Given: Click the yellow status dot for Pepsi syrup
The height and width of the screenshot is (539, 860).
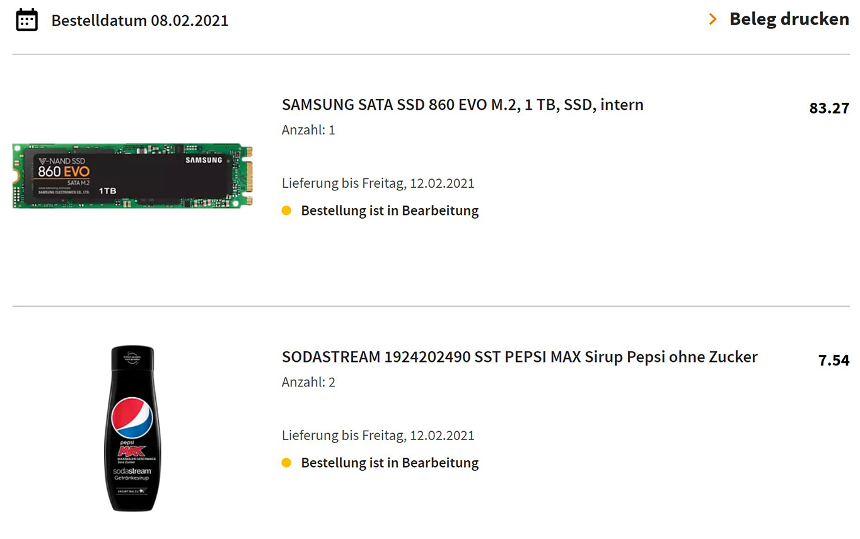Looking at the screenshot, I should point(286,463).
